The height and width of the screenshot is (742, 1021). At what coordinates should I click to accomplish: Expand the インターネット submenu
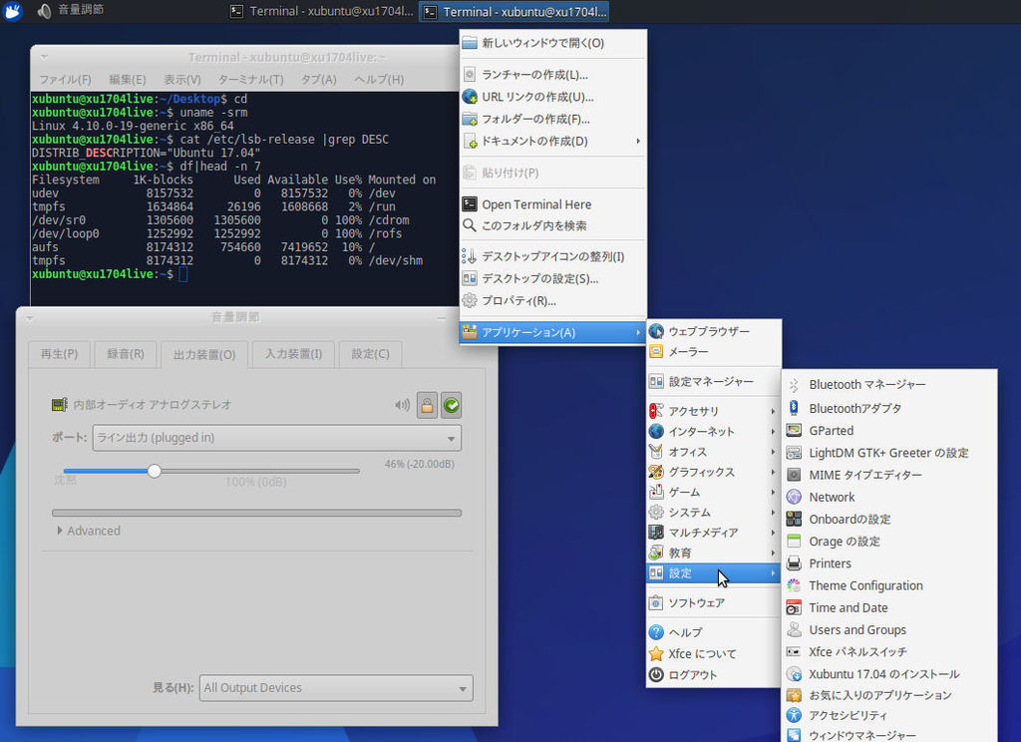(713, 431)
